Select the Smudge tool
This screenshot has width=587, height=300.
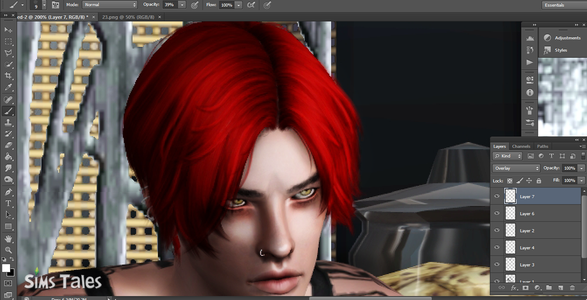point(8,169)
